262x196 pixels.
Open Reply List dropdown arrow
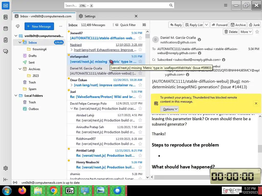click(x=206, y=25)
